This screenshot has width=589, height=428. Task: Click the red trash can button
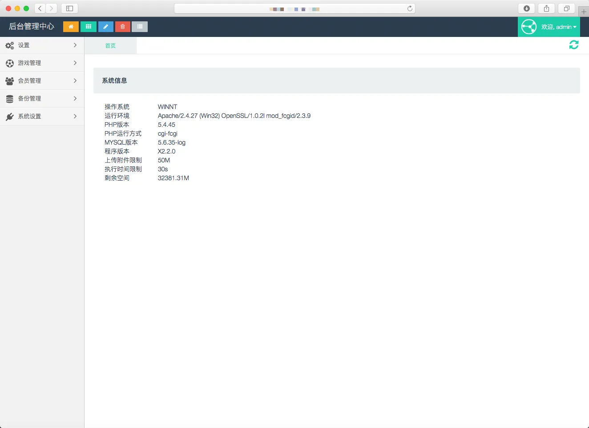coord(123,27)
